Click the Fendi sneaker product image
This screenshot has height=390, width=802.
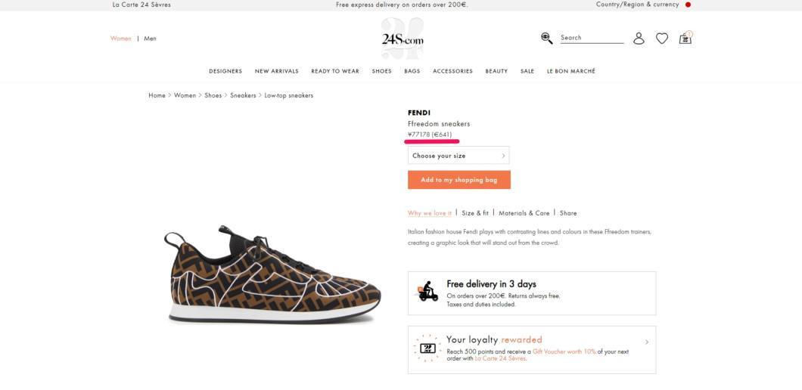click(272, 274)
